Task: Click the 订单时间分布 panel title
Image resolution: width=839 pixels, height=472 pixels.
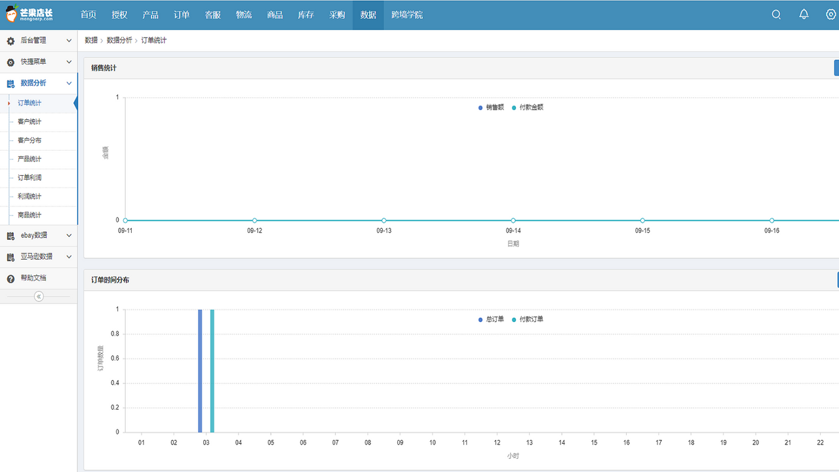Action: click(x=110, y=280)
